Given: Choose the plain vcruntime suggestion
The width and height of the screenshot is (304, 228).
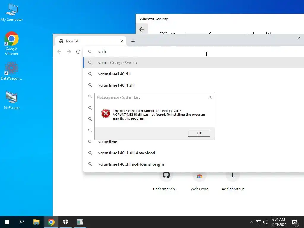Looking at the screenshot, I should (x=194, y=142).
